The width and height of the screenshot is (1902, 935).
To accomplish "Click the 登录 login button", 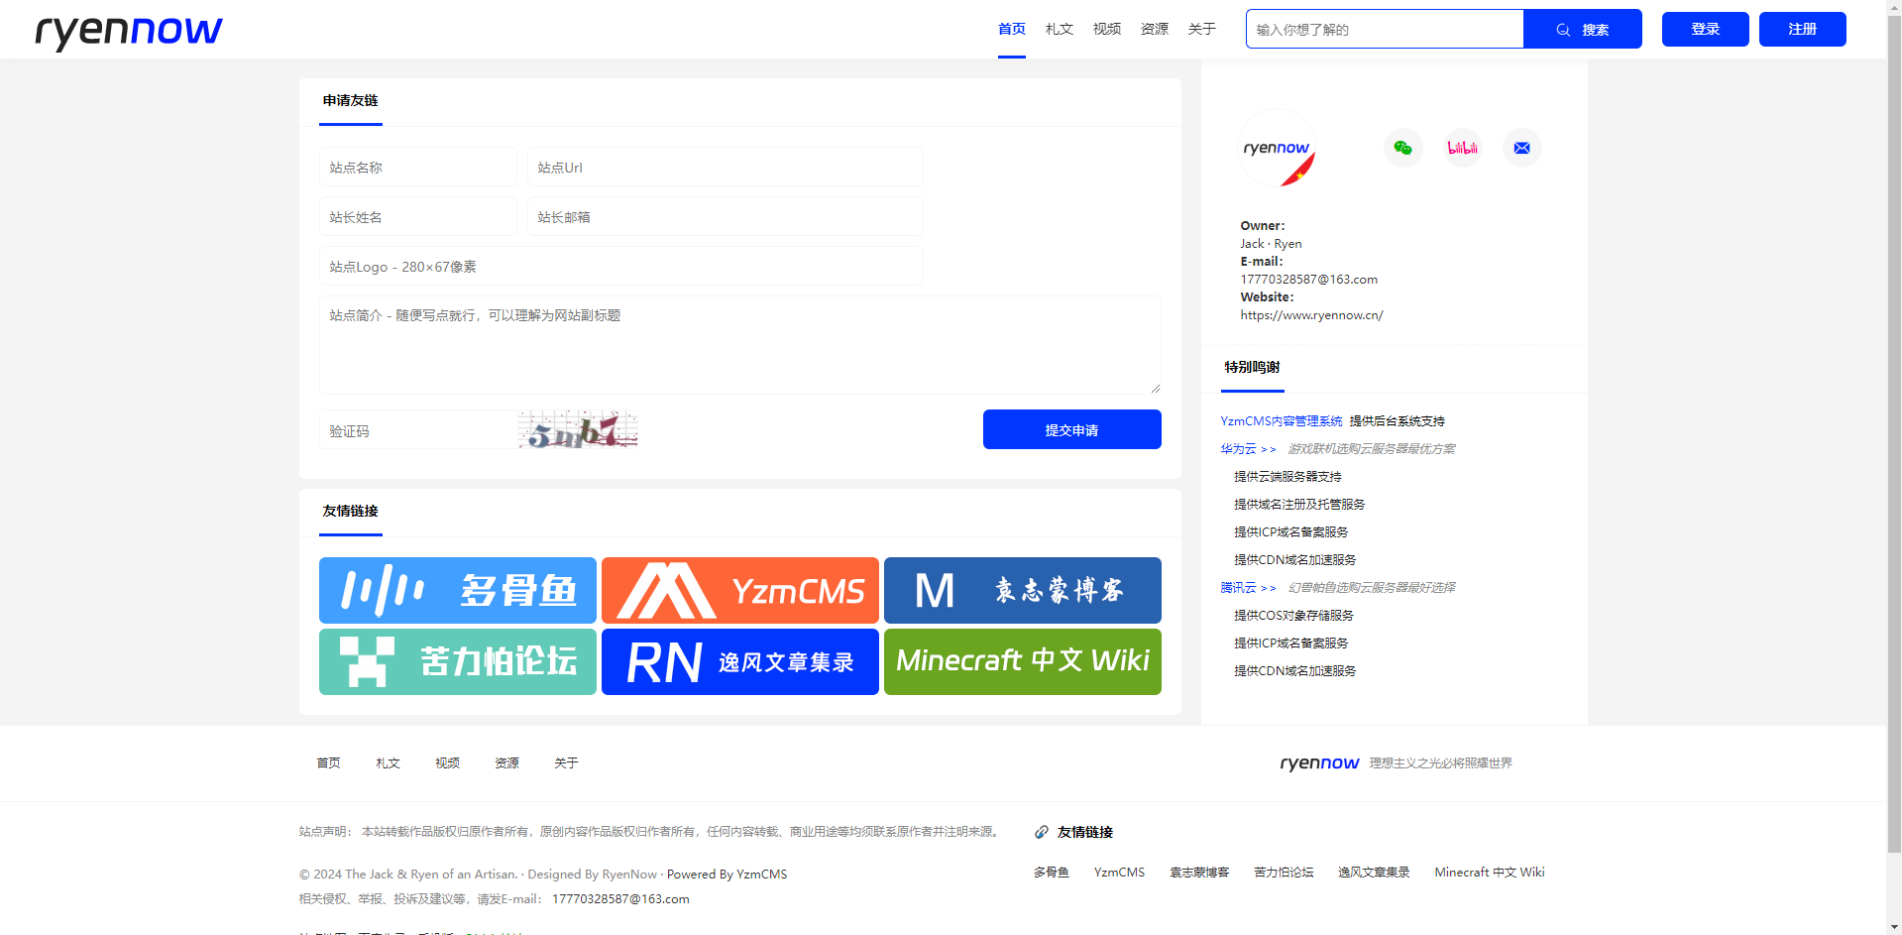I will 1706,29.
